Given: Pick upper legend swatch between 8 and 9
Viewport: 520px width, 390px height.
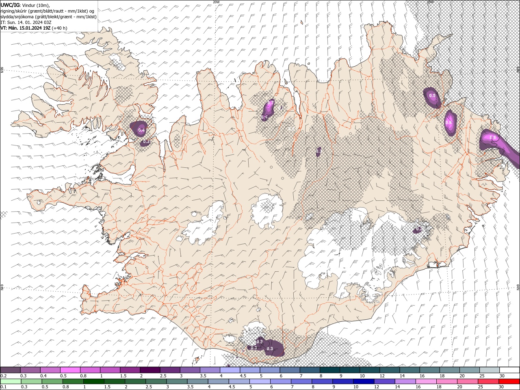Looking at the screenshot, I should [x=329, y=370].
